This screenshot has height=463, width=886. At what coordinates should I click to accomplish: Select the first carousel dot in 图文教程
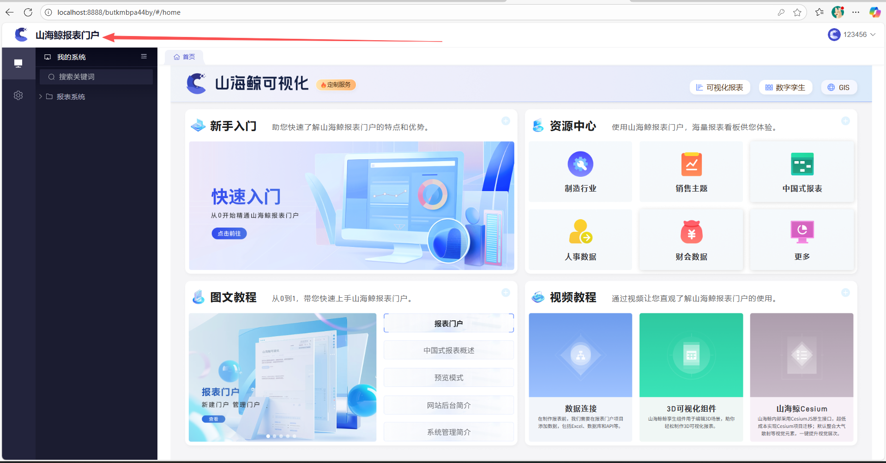coord(268,436)
